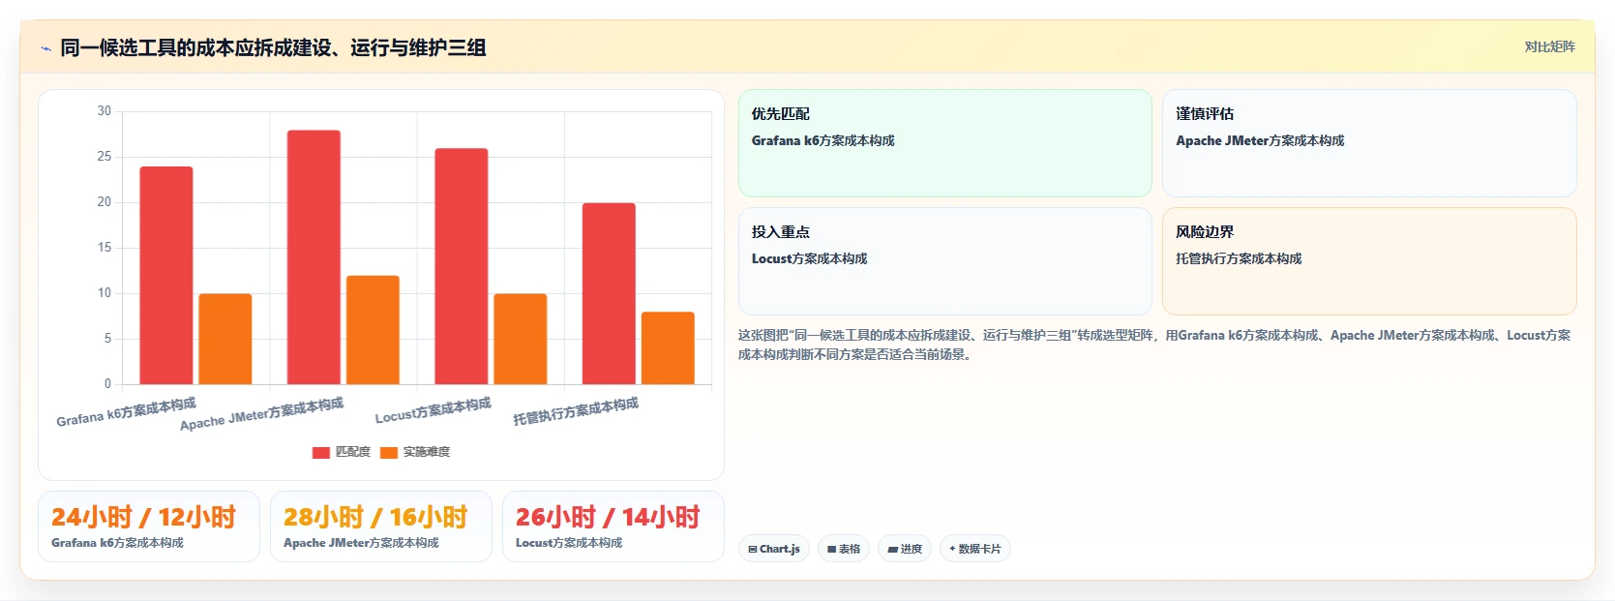
Task: Click the red bar for 托管执行方案成本构成
Action: click(609, 293)
